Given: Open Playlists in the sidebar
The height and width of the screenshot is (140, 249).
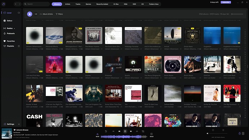Looking at the screenshot, I should coord(9,46).
